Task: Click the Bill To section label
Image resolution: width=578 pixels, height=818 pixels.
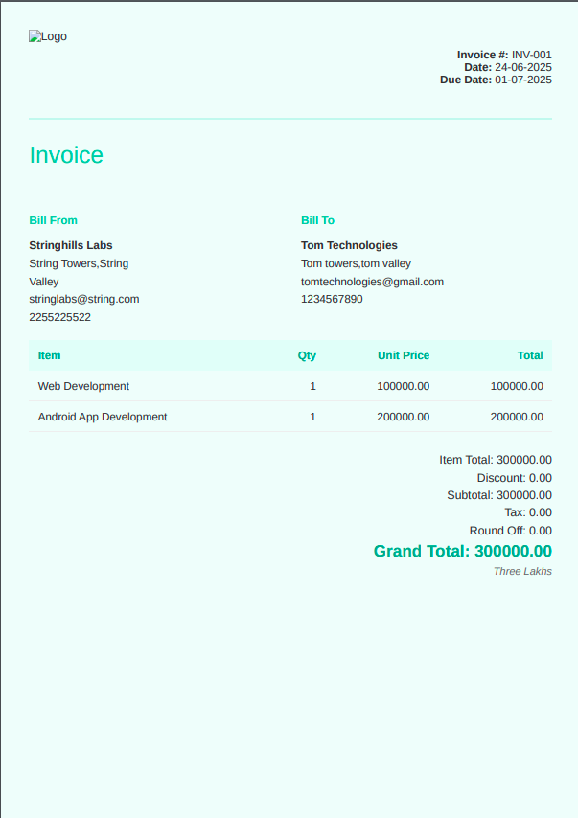Action: coord(317,220)
